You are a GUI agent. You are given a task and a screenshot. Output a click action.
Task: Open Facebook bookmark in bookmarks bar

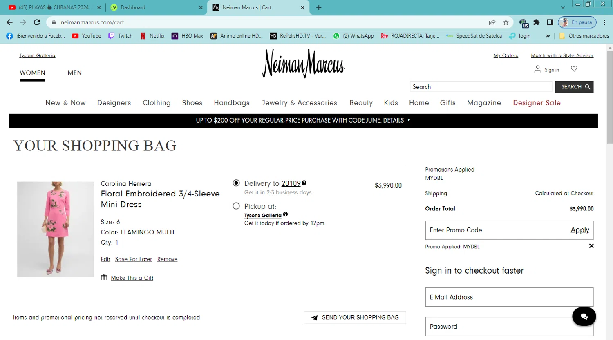(x=36, y=36)
